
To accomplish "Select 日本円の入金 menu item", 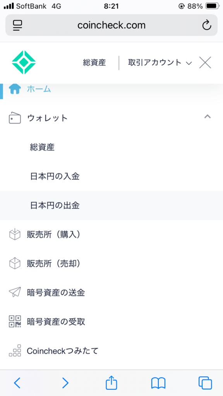I will [111, 176].
